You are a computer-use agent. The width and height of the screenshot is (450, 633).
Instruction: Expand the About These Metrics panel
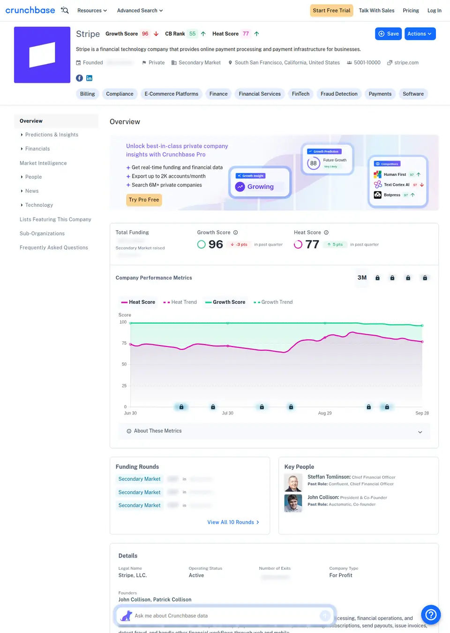[274, 431]
